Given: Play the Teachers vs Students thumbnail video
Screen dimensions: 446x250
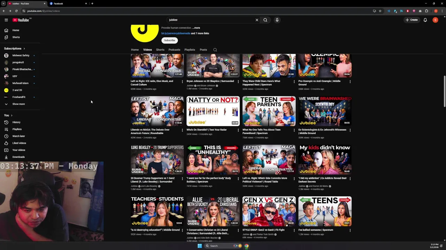Looking at the screenshot, I should [157, 211].
